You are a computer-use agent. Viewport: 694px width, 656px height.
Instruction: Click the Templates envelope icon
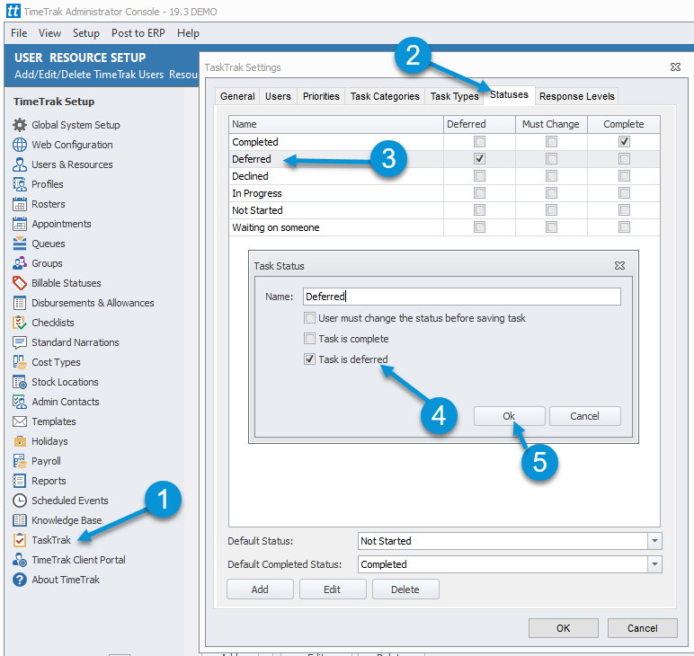[x=20, y=421]
